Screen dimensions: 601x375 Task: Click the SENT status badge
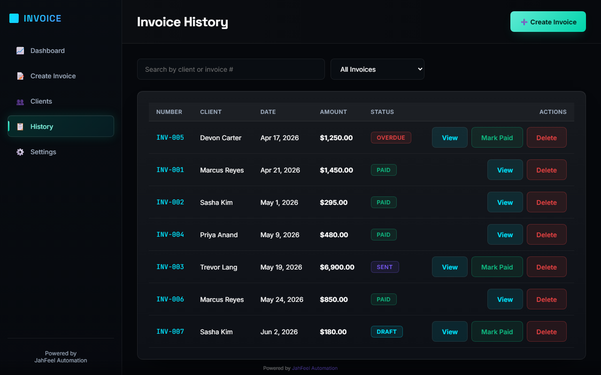385,267
